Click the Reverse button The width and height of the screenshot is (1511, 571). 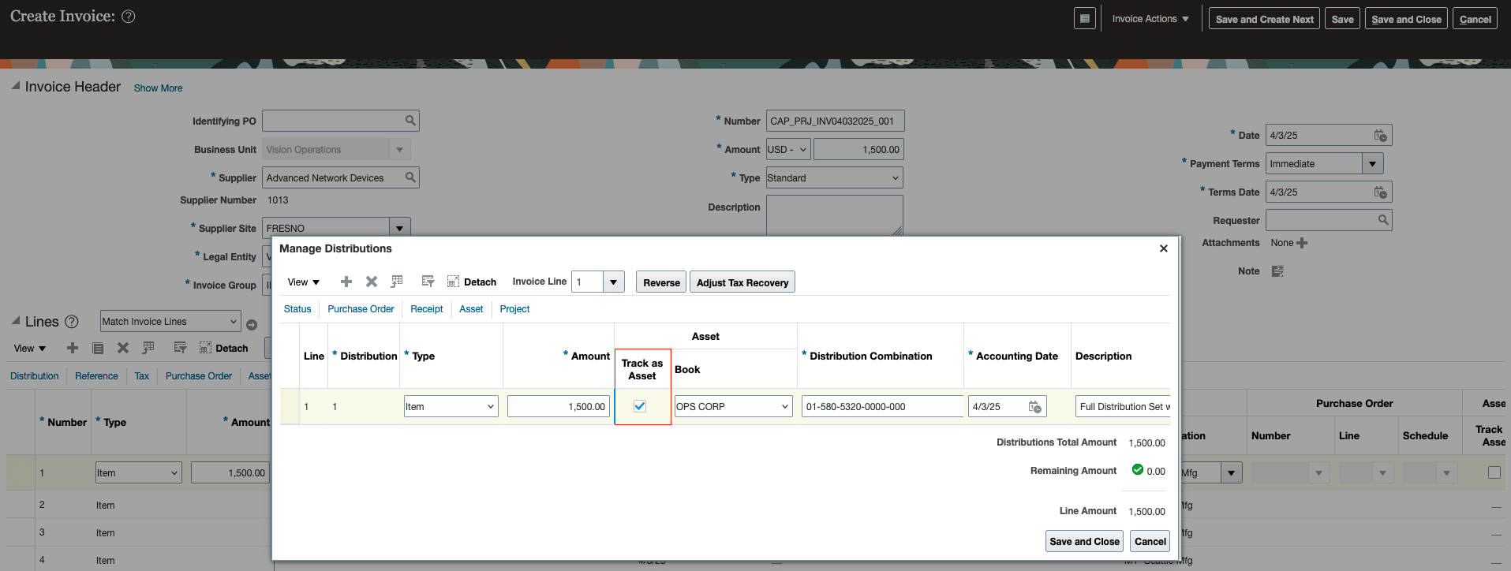pos(661,282)
